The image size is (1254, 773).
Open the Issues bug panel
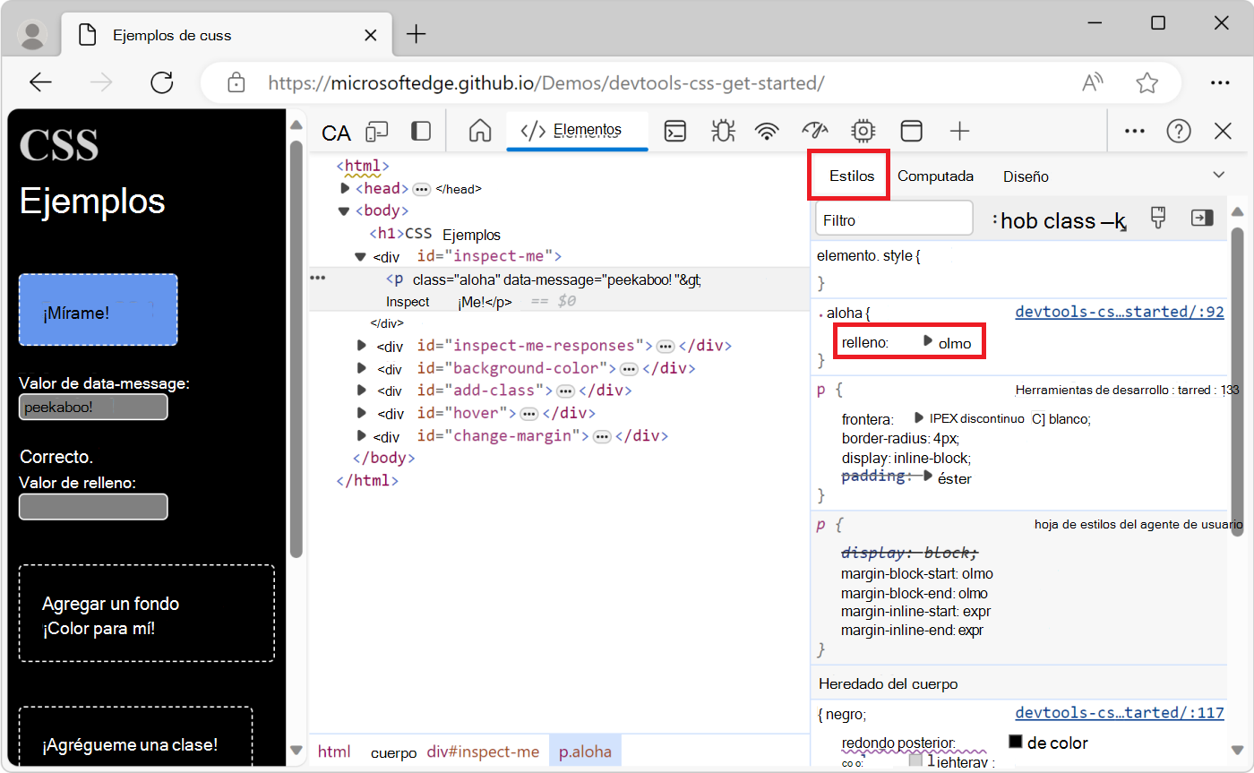point(722,131)
